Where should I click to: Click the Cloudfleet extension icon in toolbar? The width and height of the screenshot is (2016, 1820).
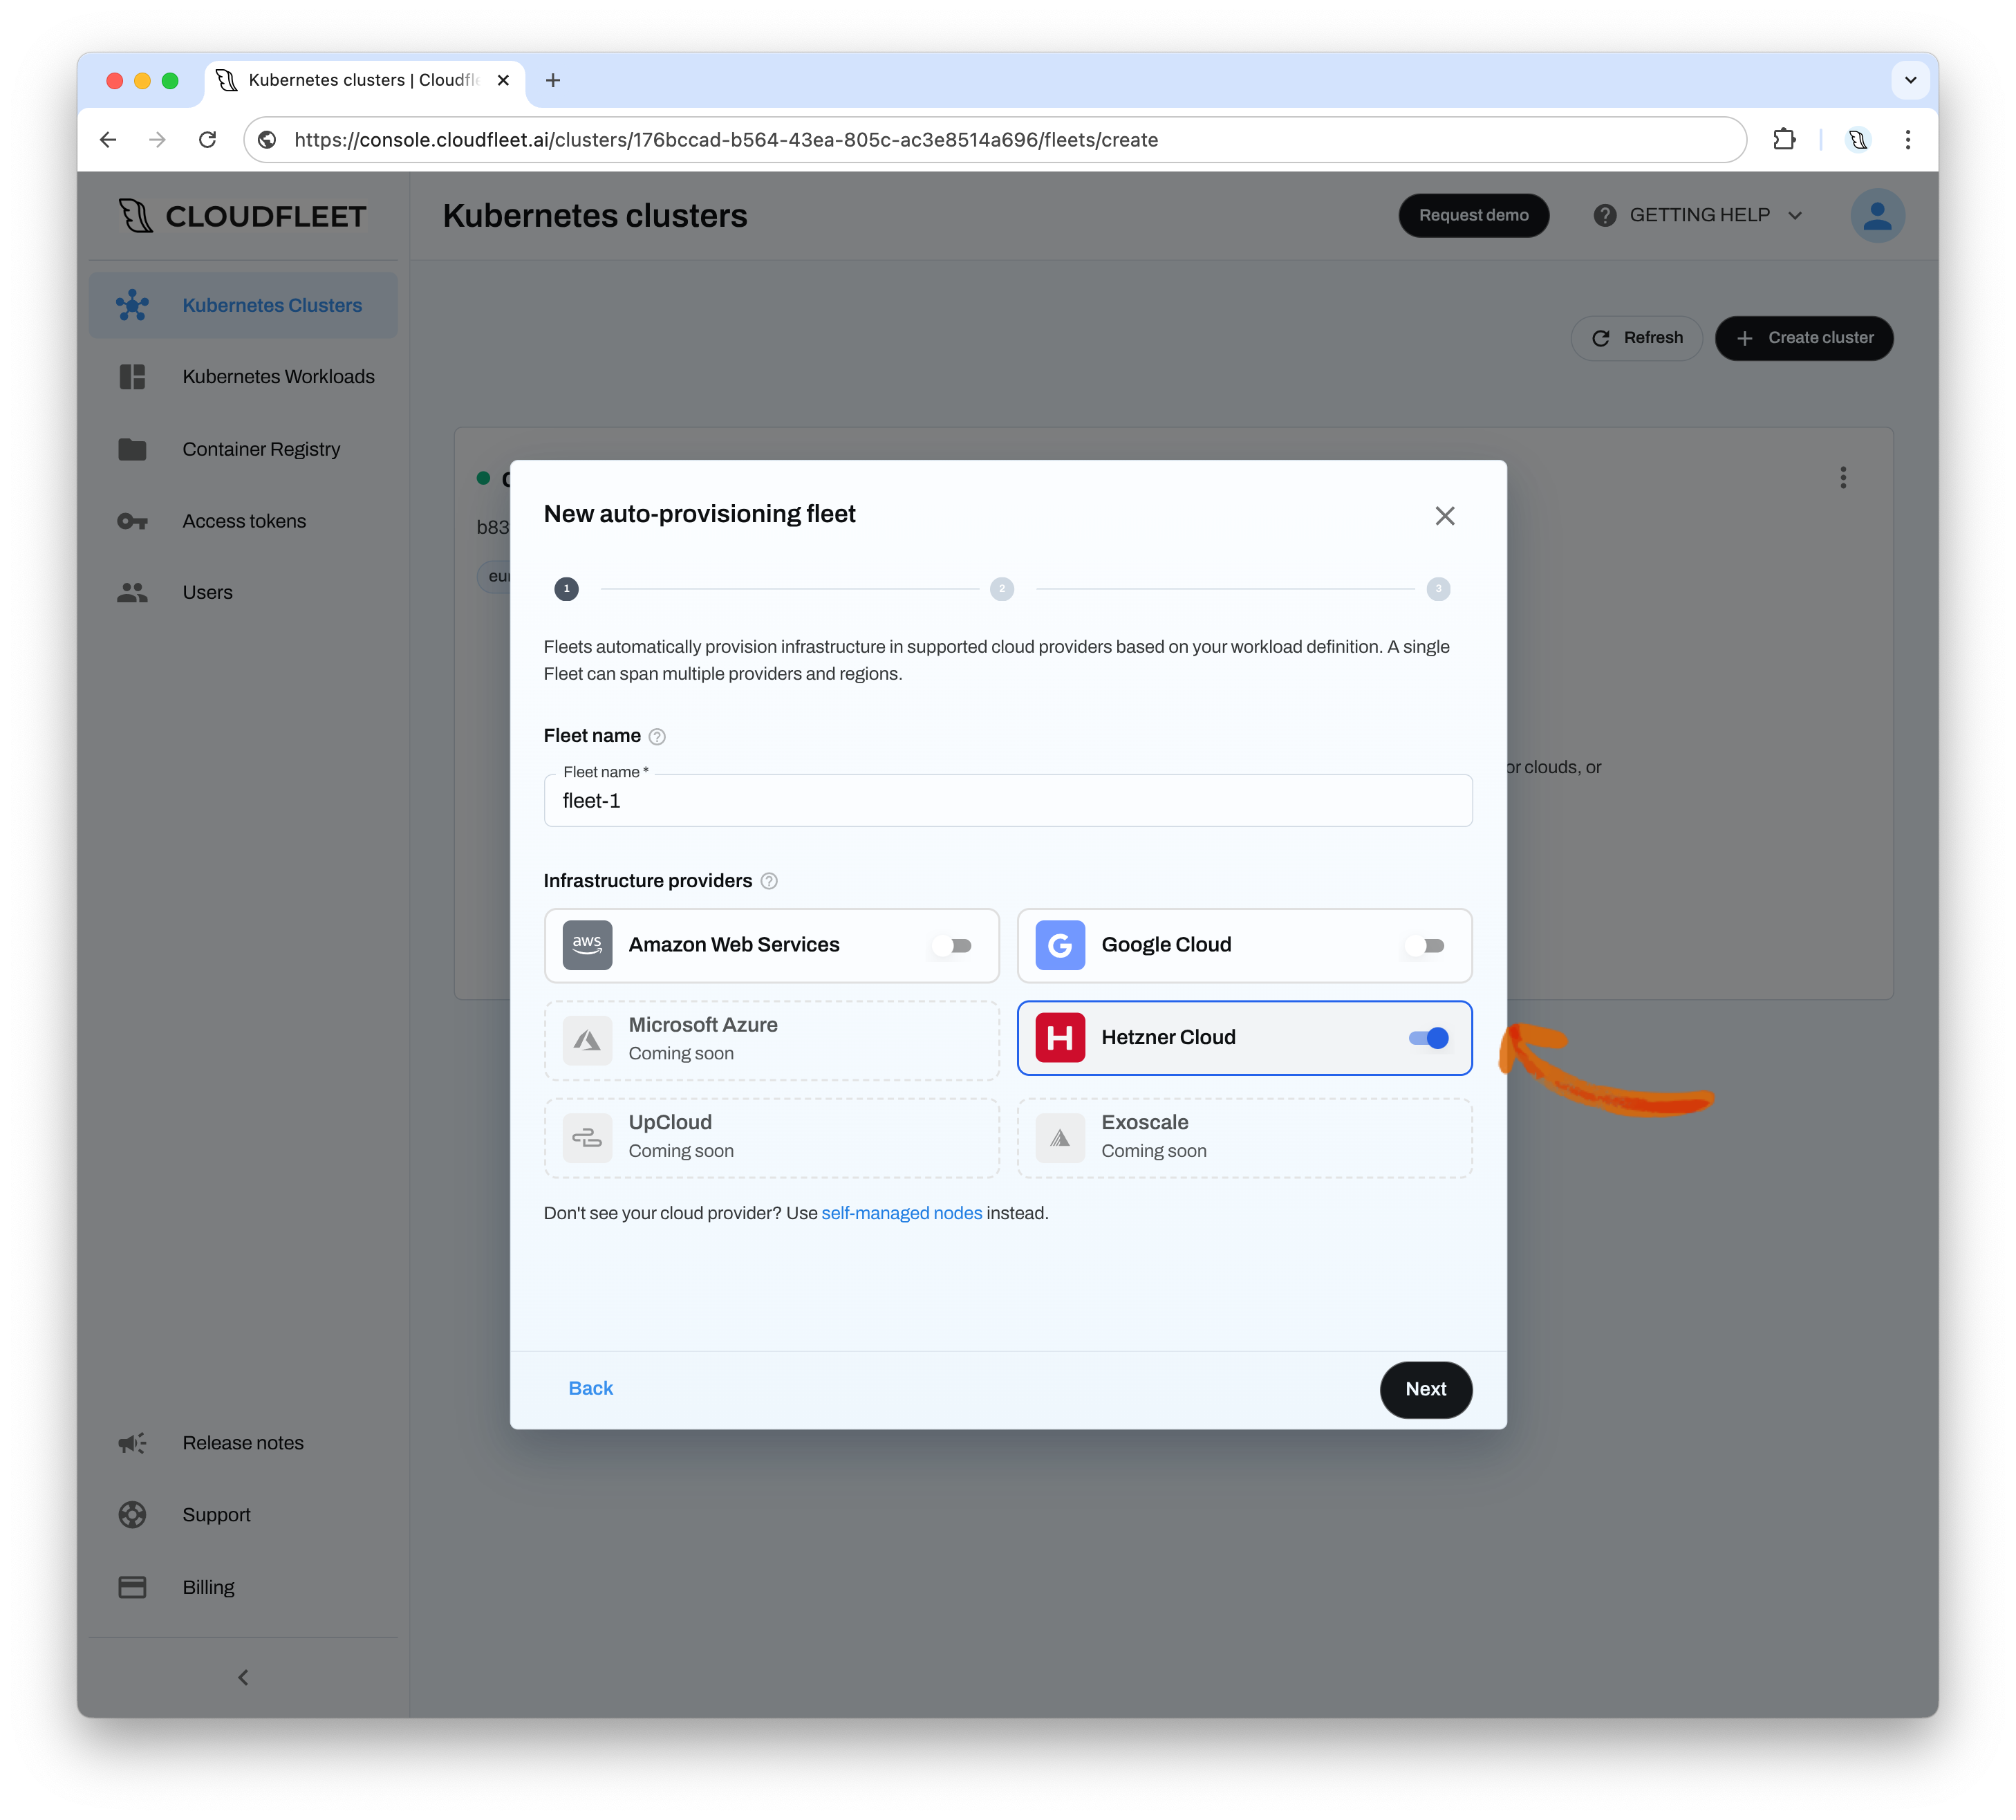(x=1858, y=140)
